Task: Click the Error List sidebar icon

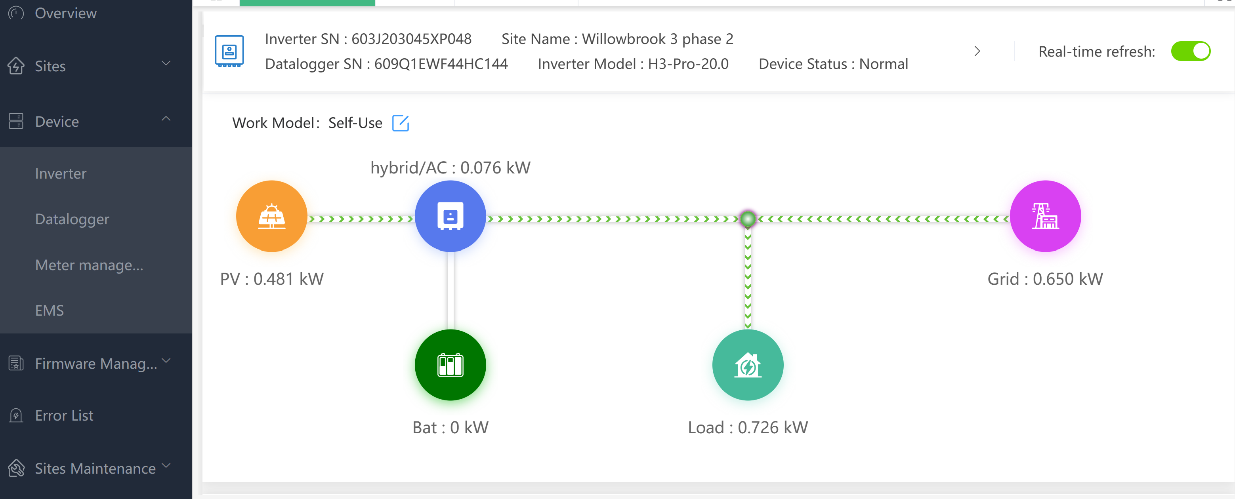Action: click(16, 415)
